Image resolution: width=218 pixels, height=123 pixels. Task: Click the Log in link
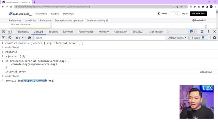coord(185,14)
